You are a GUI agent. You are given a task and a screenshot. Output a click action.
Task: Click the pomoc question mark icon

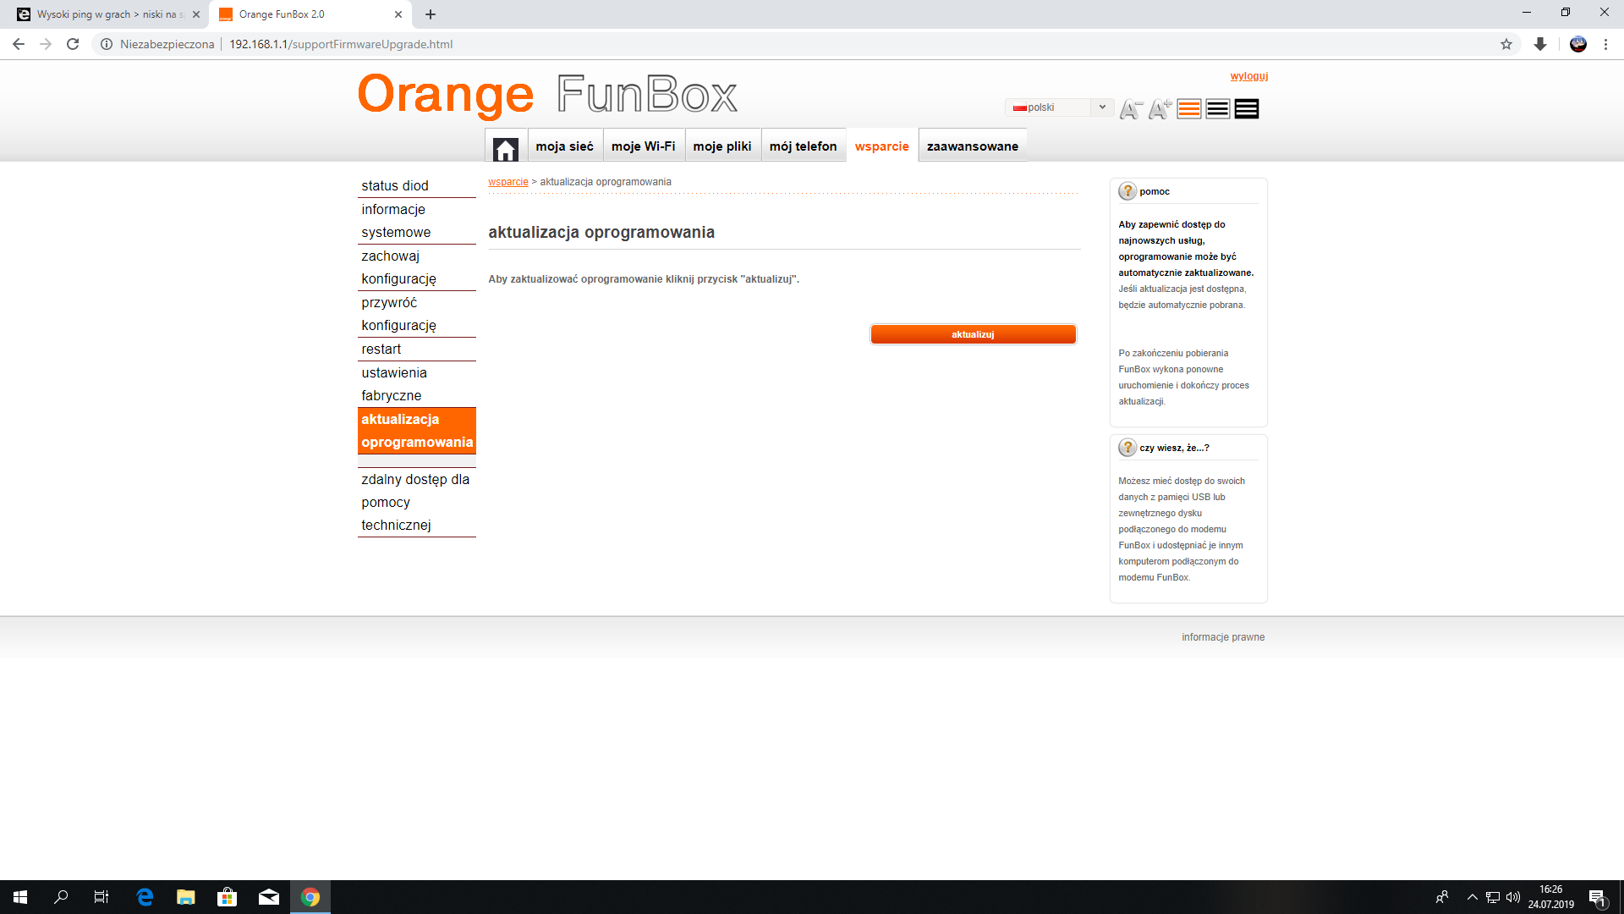[x=1127, y=191]
